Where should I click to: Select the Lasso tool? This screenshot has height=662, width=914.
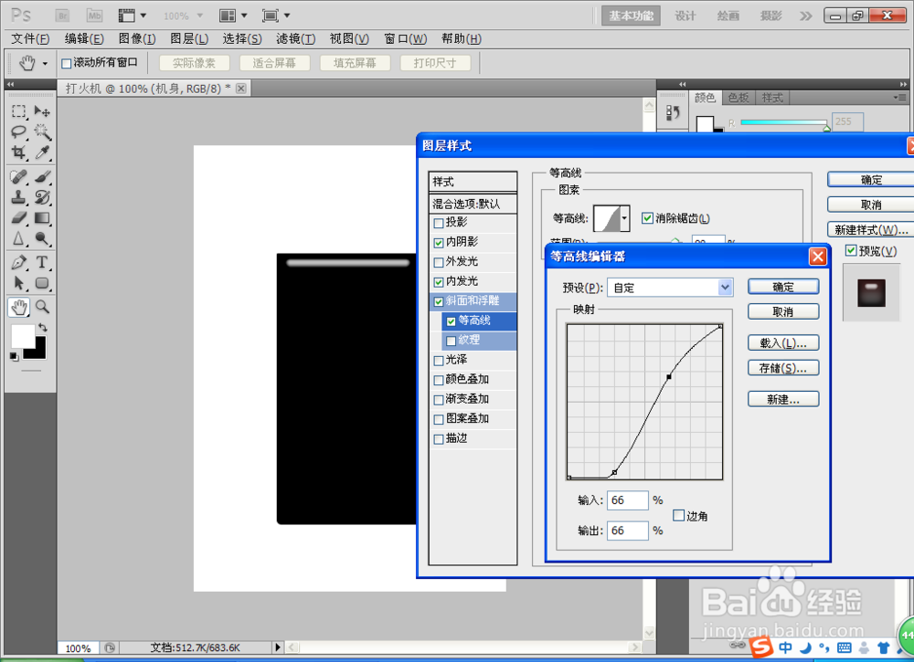pyautogui.click(x=18, y=131)
